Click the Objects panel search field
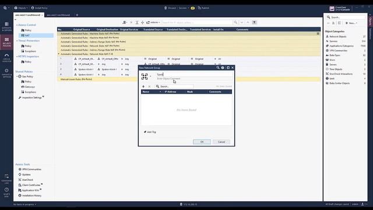Image resolution: width=373 pixels, height=210 pixels. (346, 17)
